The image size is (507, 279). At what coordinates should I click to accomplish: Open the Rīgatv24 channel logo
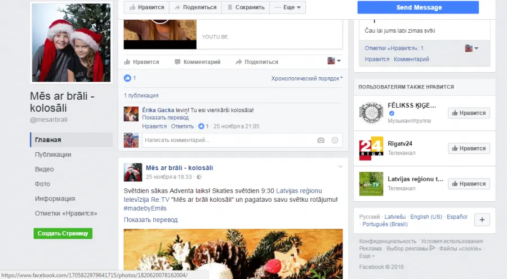click(371, 148)
